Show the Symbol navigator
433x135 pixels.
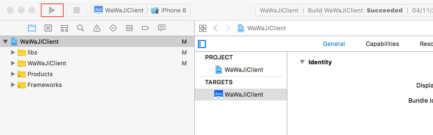pos(64,28)
